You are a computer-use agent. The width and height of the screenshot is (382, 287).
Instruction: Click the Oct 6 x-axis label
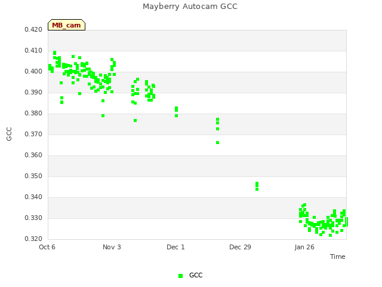pyautogui.click(x=47, y=247)
